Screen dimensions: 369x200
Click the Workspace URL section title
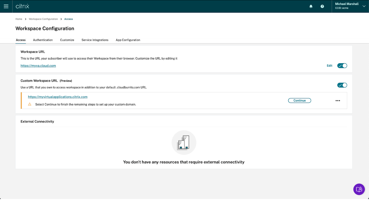point(33,52)
